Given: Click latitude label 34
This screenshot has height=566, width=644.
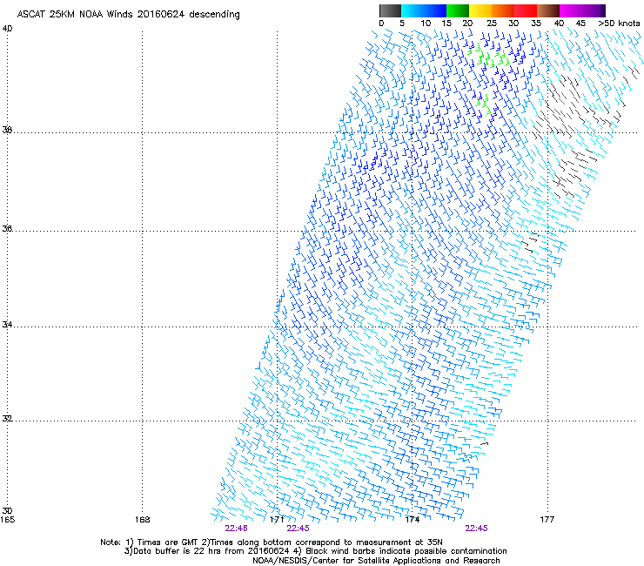Looking at the screenshot, I should pos(7,325).
